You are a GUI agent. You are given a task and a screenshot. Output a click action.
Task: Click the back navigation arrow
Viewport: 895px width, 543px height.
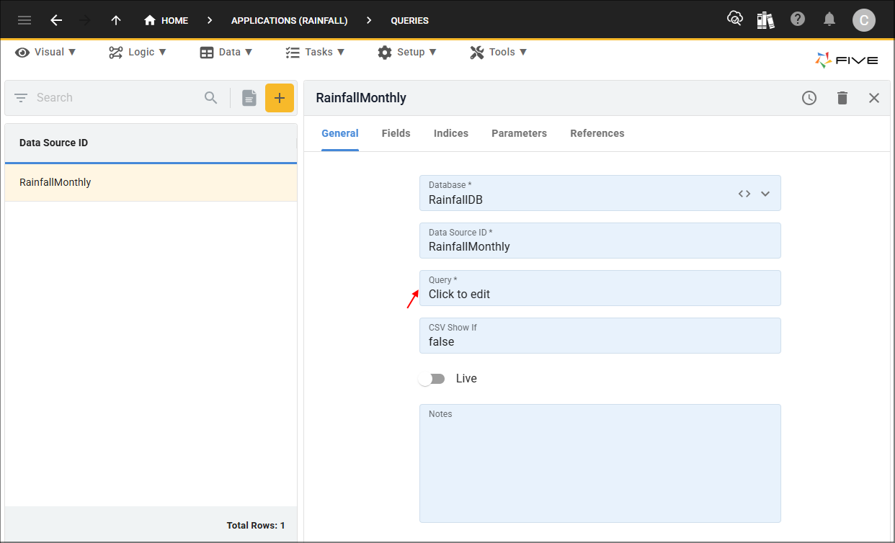[x=56, y=19]
